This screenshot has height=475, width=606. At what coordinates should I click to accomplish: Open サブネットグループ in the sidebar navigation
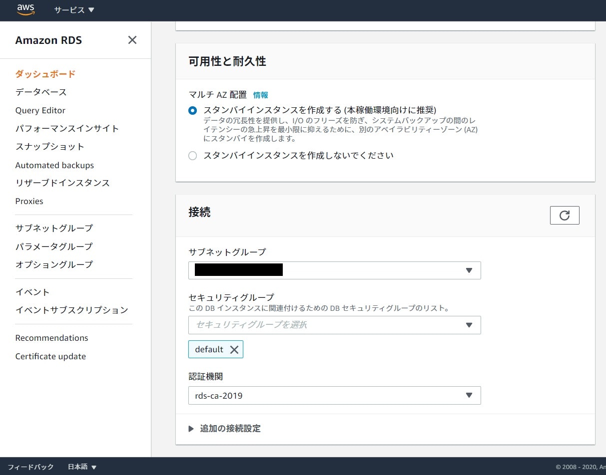pyautogui.click(x=54, y=229)
